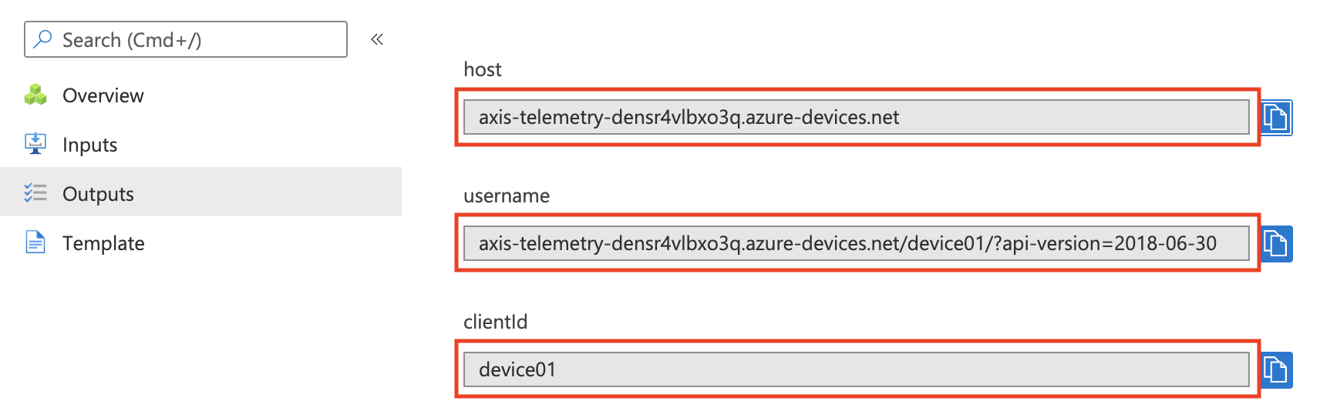Click the Outputs checklist icon
The width and height of the screenshot is (1320, 411).
[35, 192]
